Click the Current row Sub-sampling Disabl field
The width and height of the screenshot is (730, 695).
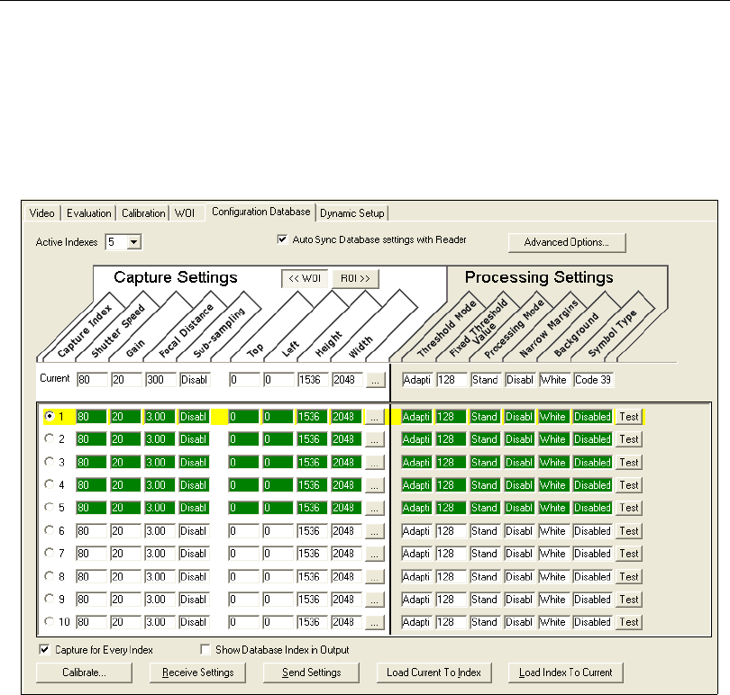click(196, 380)
